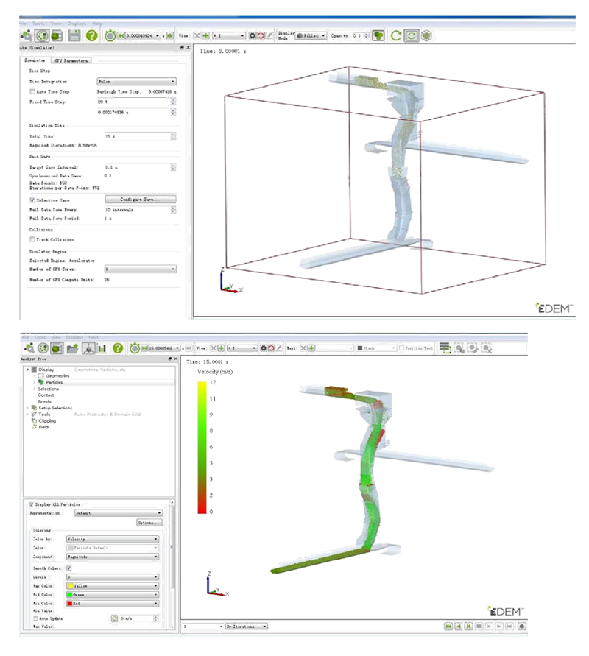The width and height of the screenshot is (589, 656).
Task: Enable the Auto Time Step checkbox
Action: [x=32, y=91]
